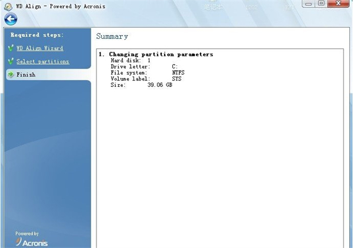Click the green arrow beside Finish

tap(11, 75)
